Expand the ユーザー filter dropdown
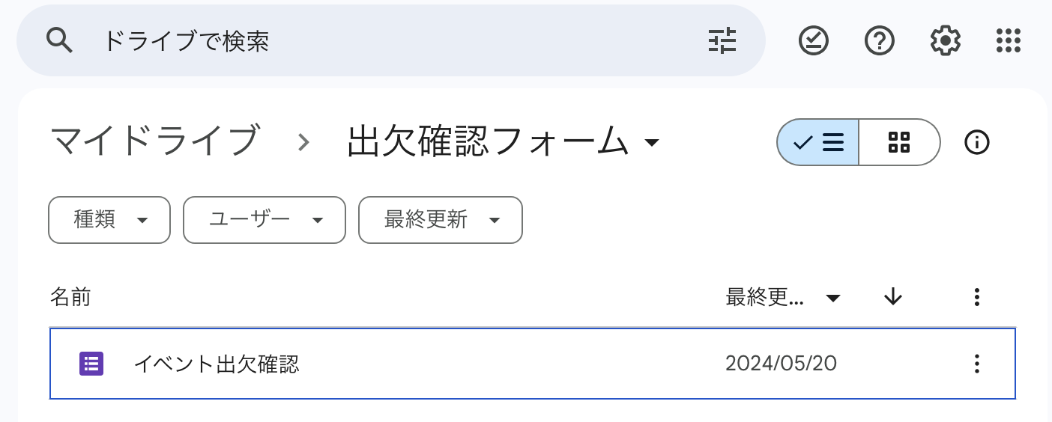 tap(264, 220)
